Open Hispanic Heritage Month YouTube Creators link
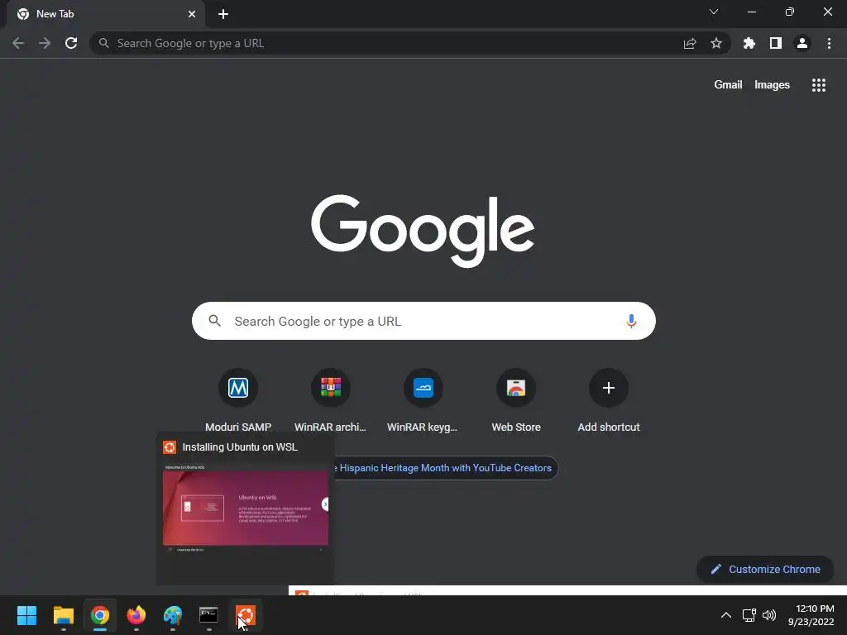 tap(446, 468)
